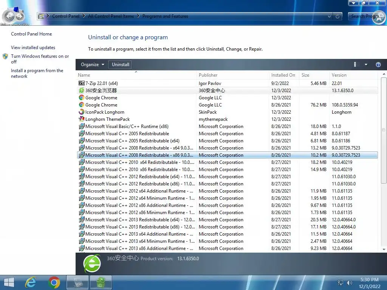Click the scrollbar up arrow
The image size is (387, 290).
384,74
